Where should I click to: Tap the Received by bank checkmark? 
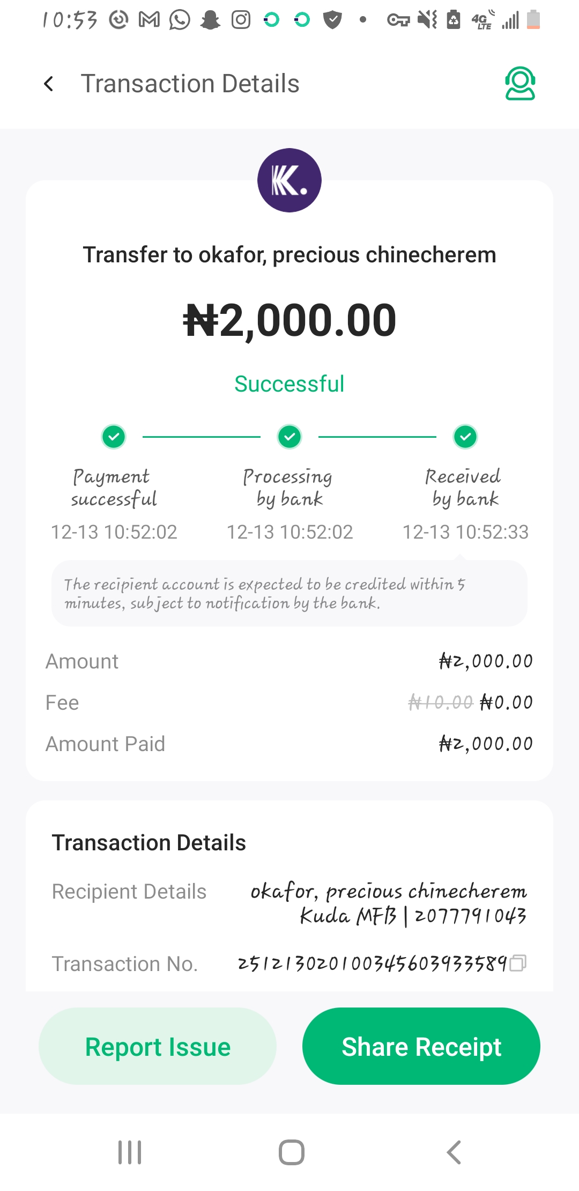click(465, 437)
